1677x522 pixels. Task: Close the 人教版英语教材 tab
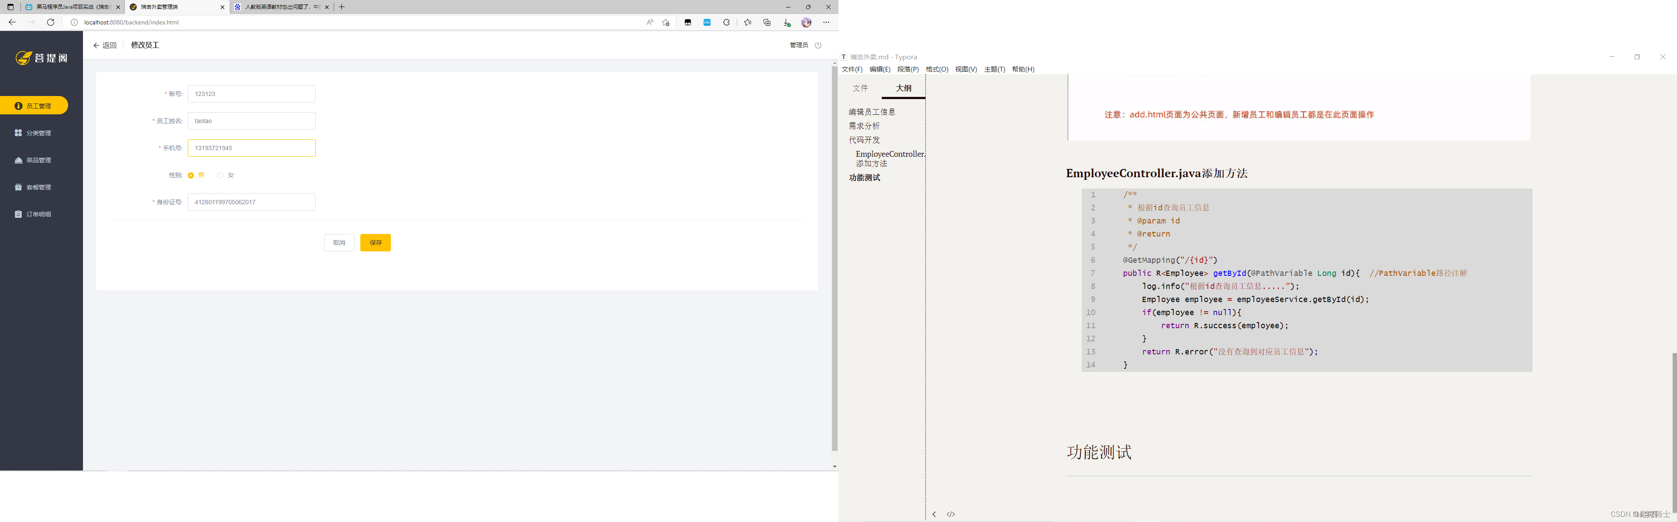click(x=327, y=7)
